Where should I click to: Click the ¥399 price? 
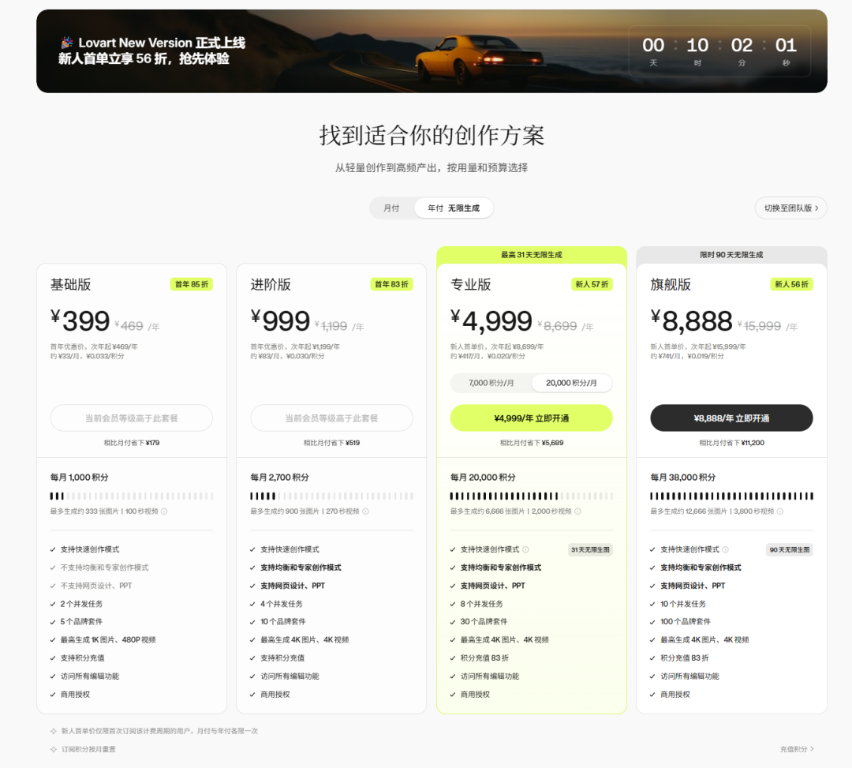tap(80, 320)
